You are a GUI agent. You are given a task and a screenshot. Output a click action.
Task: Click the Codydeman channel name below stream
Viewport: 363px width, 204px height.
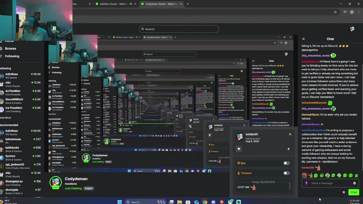(x=76, y=179)
